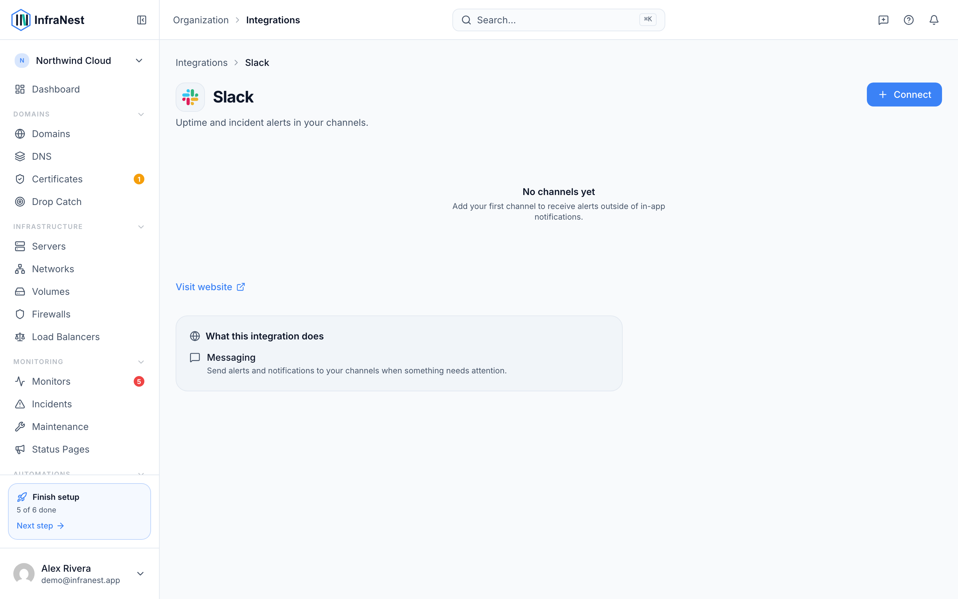Screen dimensions: 958x599
Task: Open the Northwind Cloud organization dropdown
Action: click(80, 61)
